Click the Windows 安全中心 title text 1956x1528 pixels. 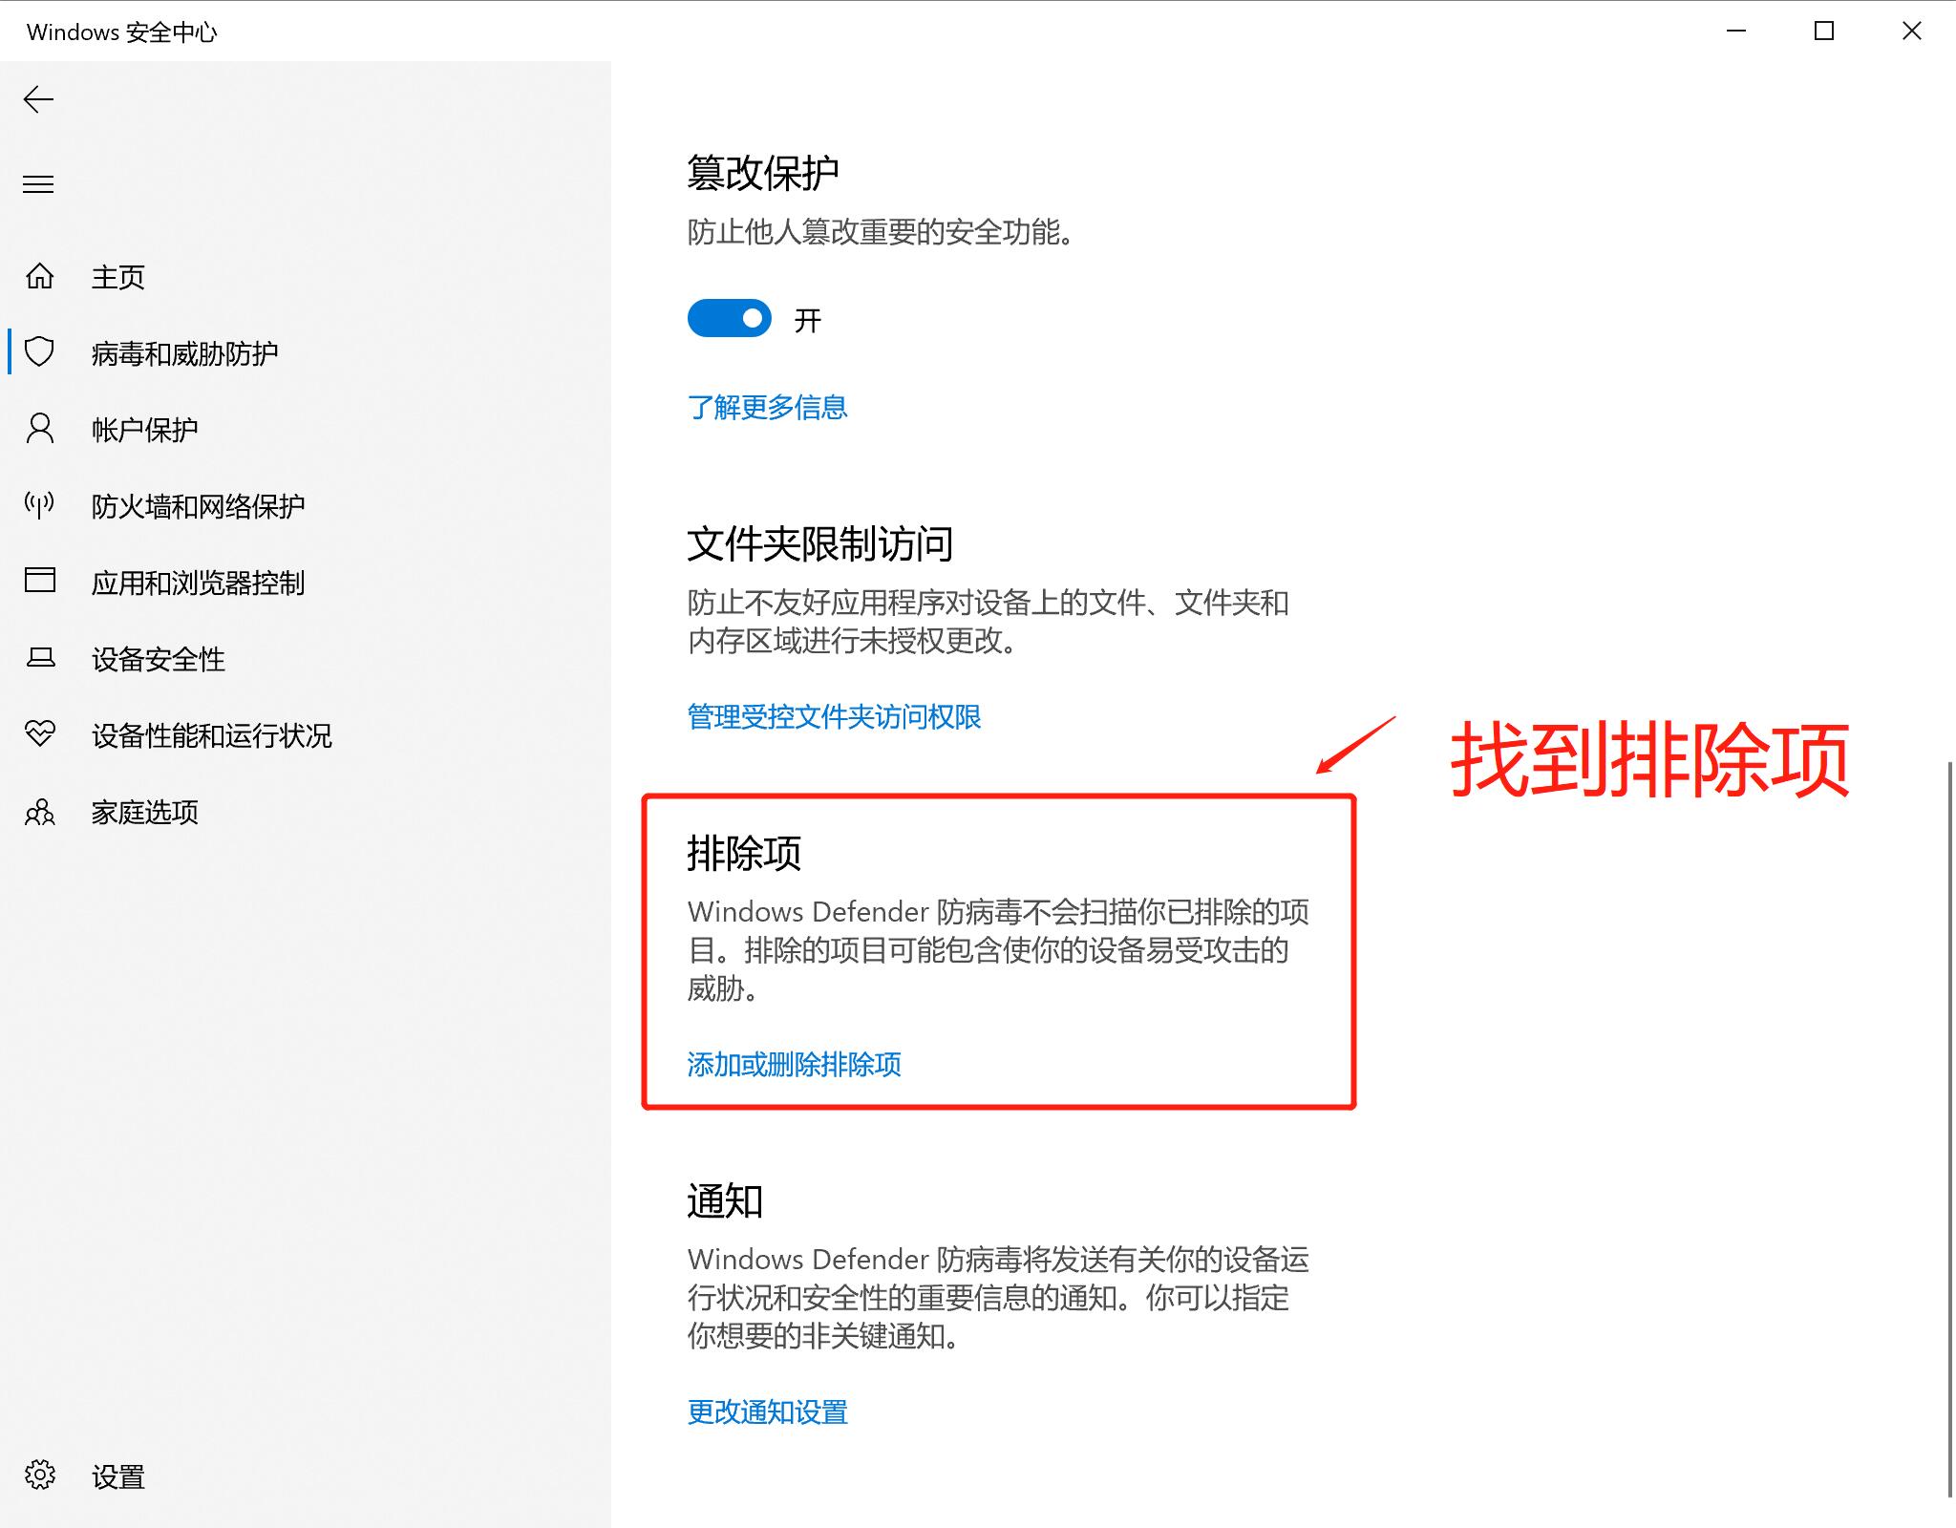point(122,32)
